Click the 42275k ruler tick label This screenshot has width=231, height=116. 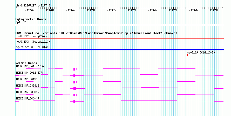point(173,10)
